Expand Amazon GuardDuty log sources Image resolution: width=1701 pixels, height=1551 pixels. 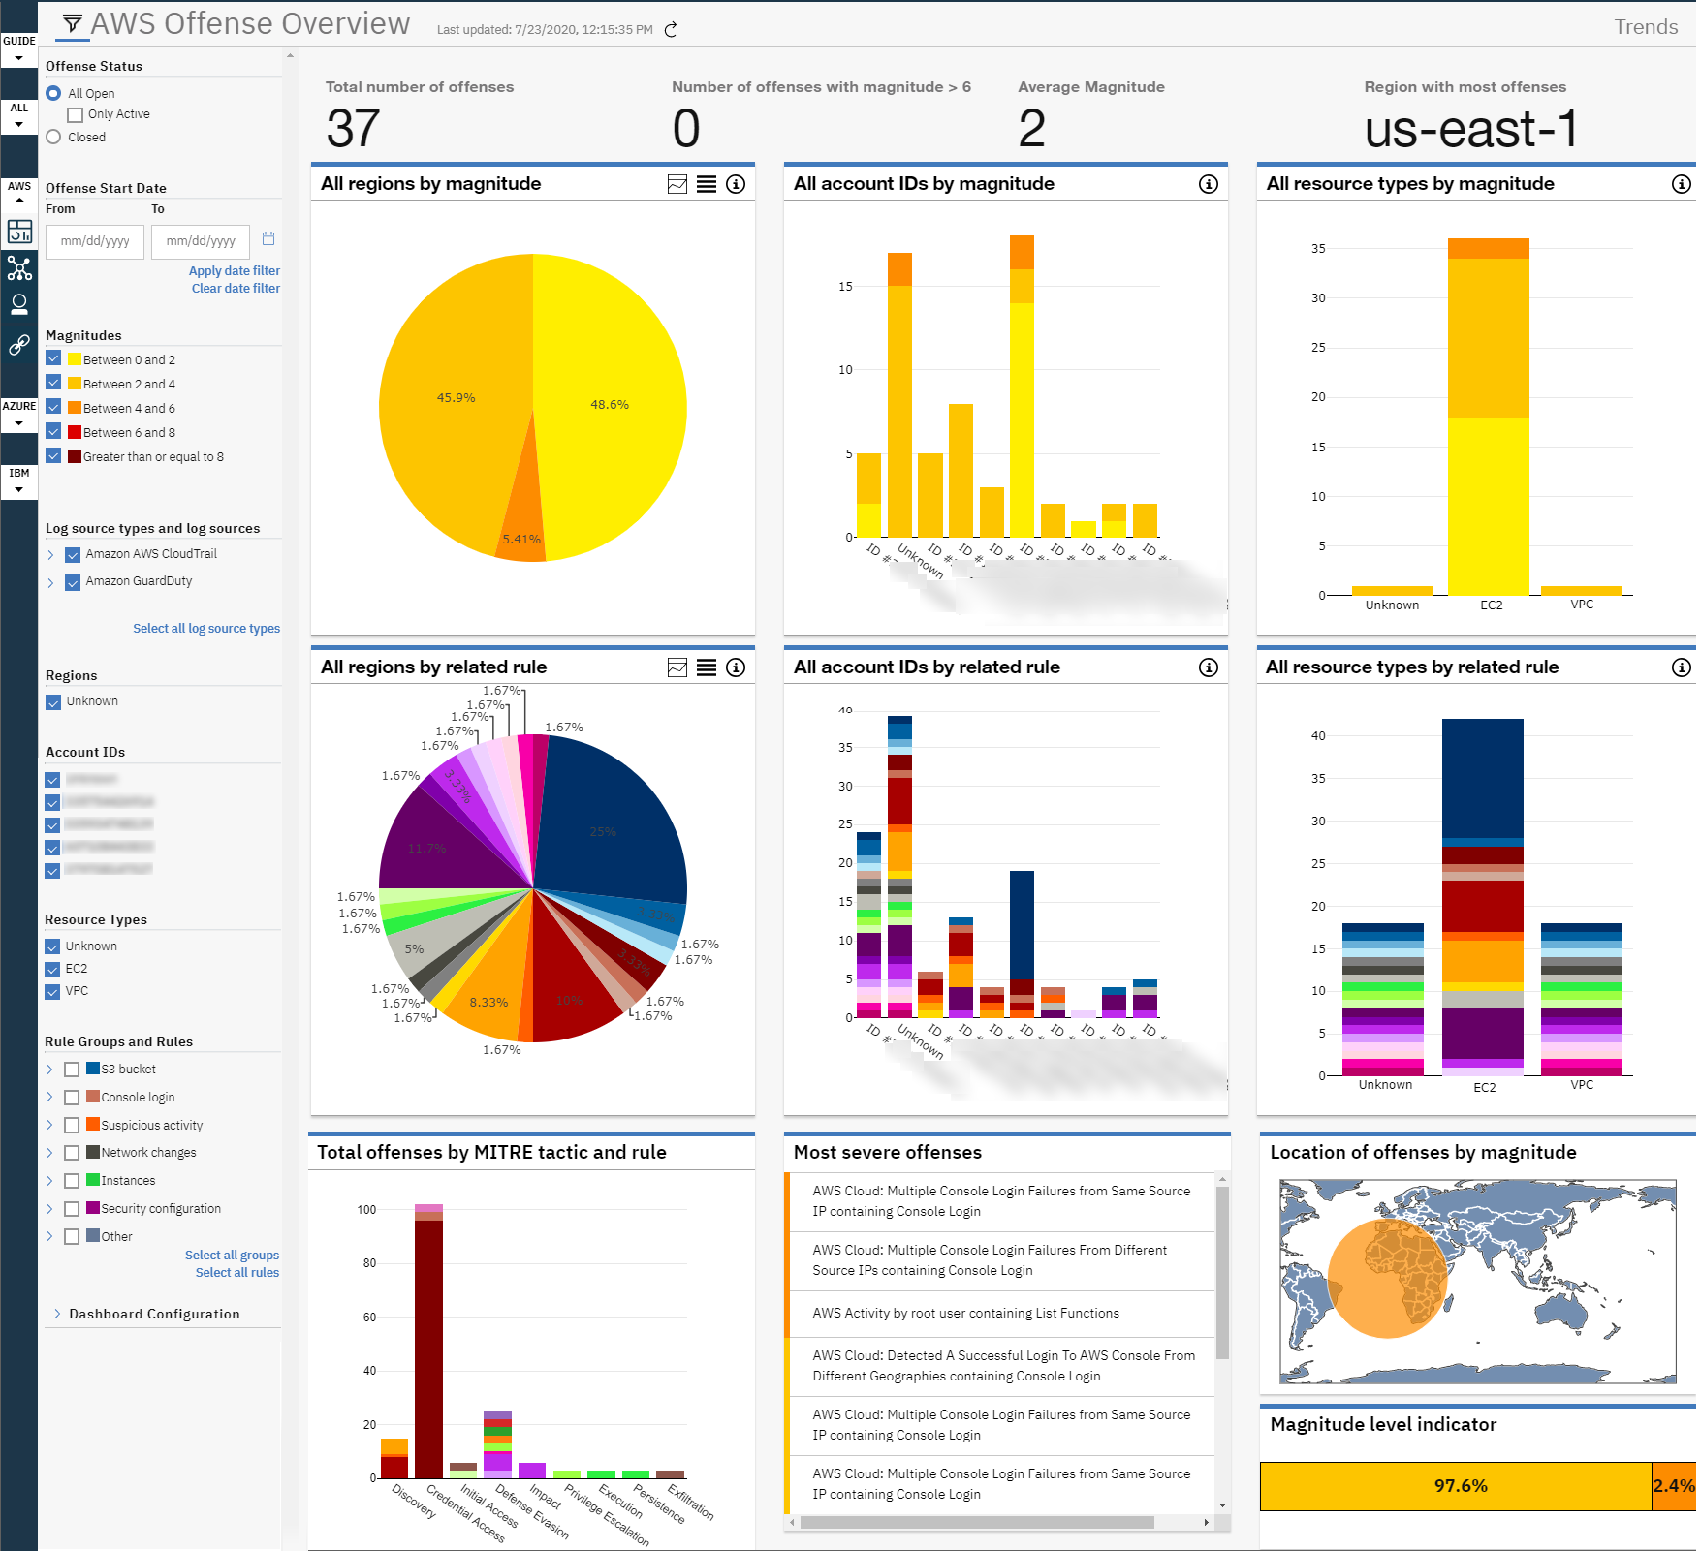tap(50, 582)
